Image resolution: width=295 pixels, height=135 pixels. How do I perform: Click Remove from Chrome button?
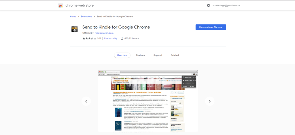point(211,27)
